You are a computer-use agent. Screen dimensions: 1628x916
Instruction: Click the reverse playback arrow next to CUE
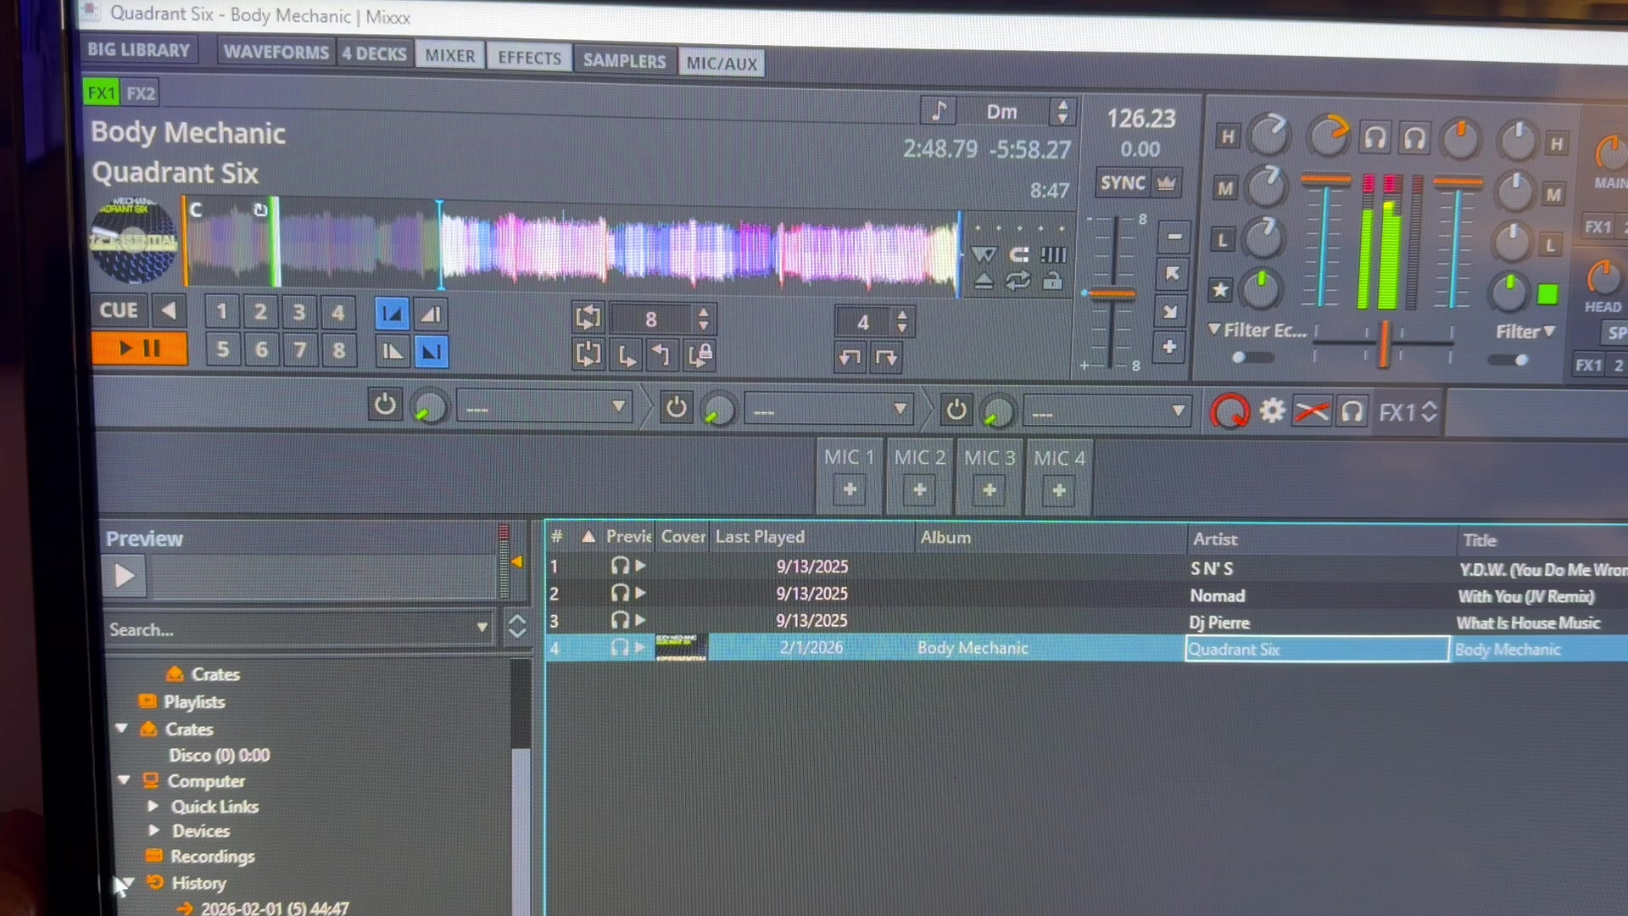pos(169,310)
